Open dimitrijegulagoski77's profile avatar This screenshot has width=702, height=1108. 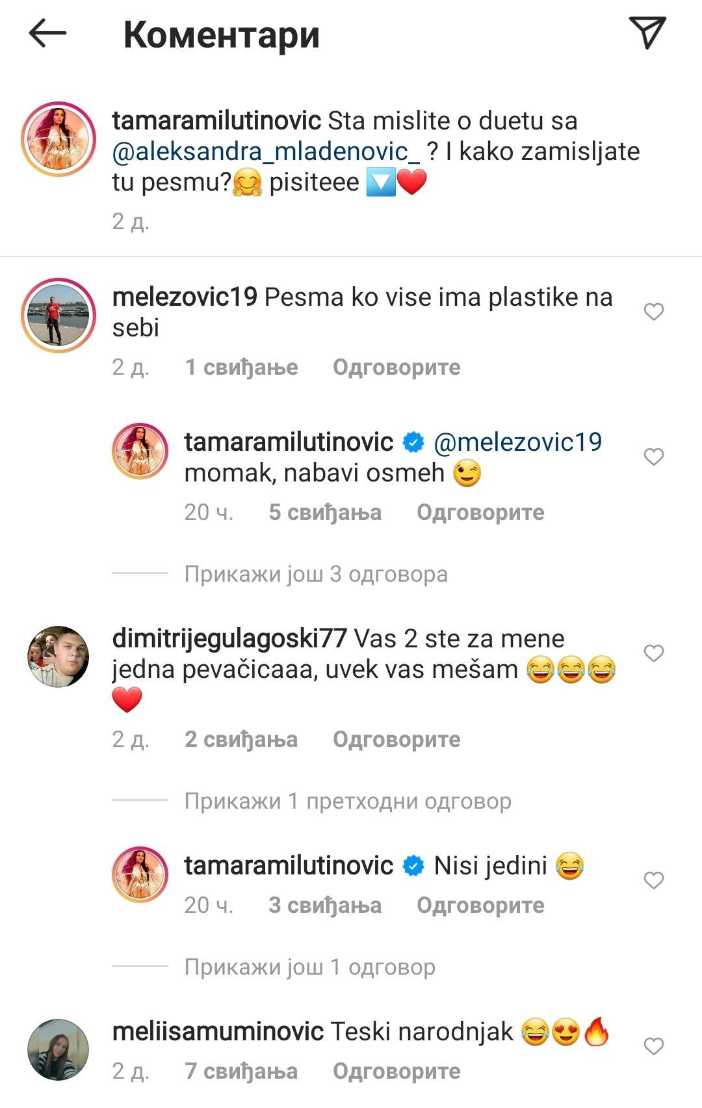58,656
